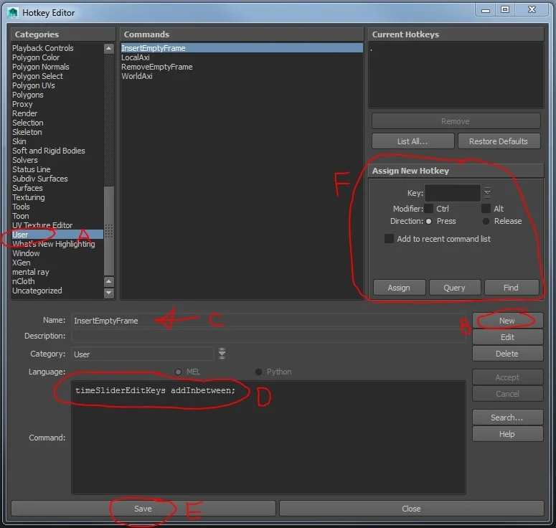Open the Category dropdown arrow

(x=222, y=354)
